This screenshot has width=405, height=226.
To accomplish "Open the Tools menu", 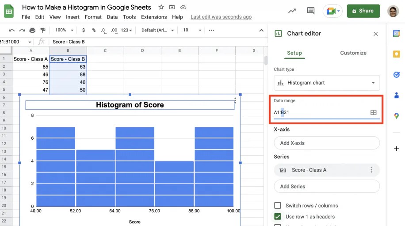I will (130, 17).
